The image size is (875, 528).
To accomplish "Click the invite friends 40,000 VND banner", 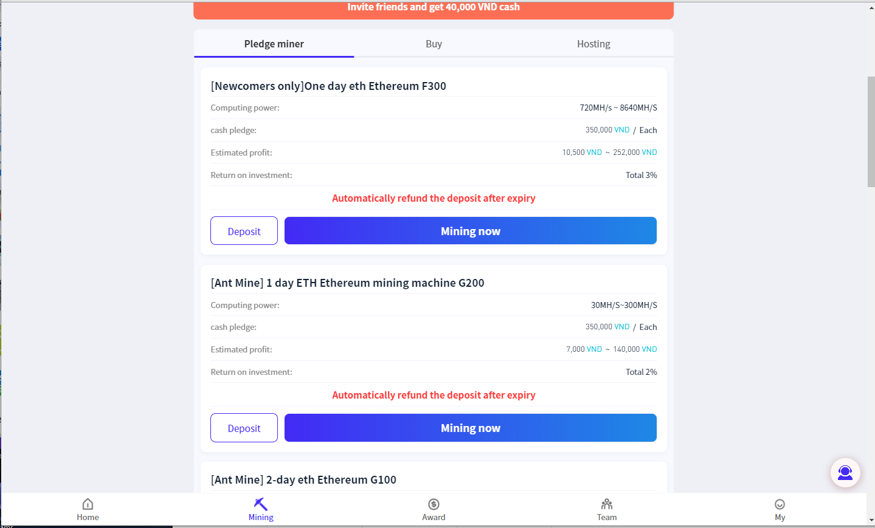I will (433, 9).
